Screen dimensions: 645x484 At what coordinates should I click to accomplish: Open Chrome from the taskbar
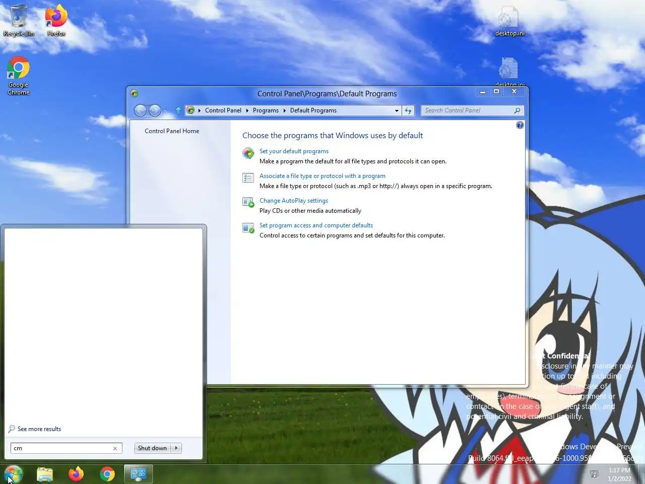107,474
